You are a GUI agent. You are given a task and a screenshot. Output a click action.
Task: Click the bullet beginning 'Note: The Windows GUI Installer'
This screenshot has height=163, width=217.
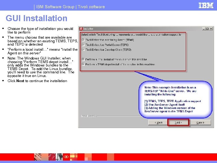tap(41, 67)
